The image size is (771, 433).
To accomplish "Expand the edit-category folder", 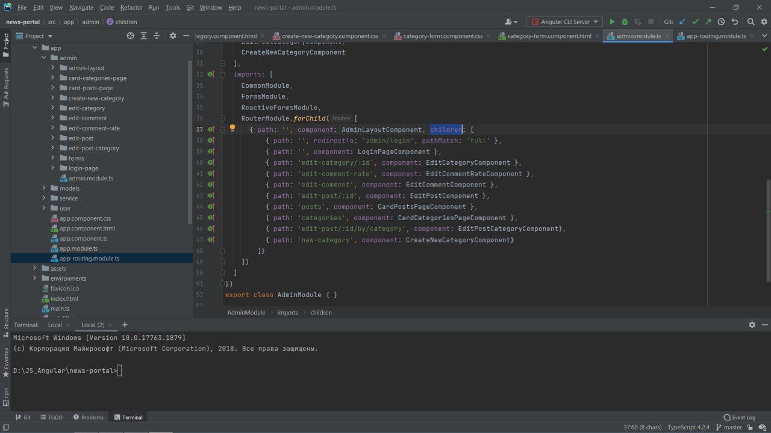I will tap(53, 108).
